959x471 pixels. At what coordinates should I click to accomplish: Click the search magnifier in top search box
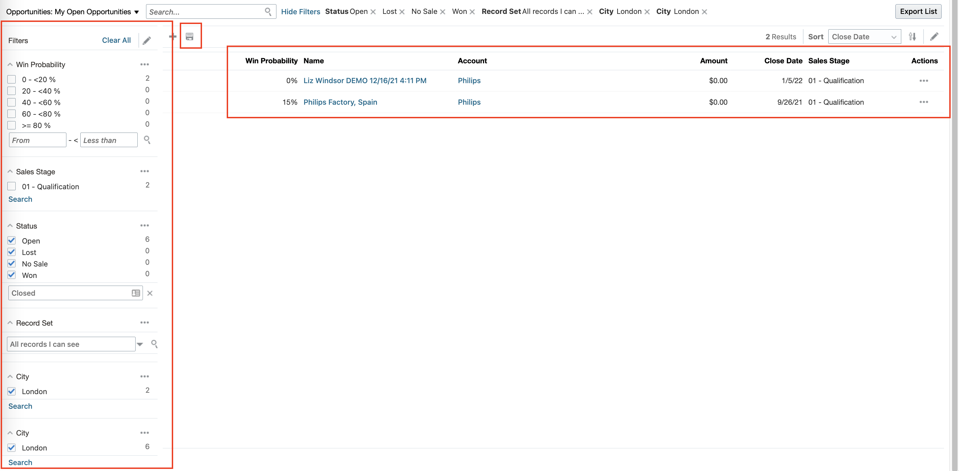268,11
